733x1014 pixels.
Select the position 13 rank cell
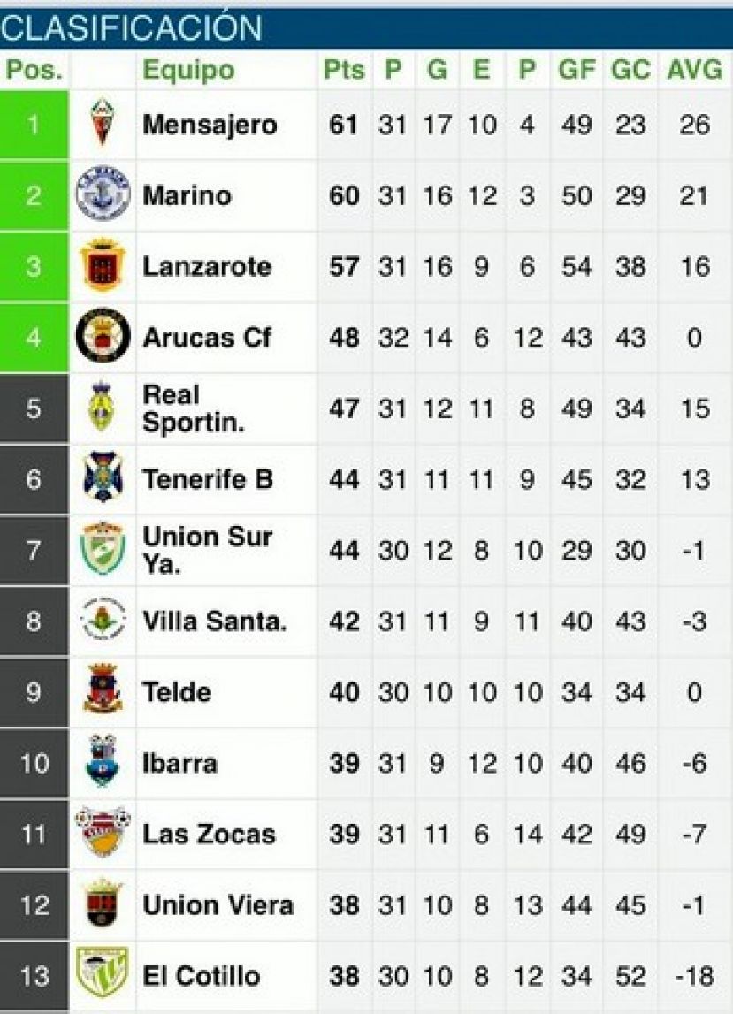click(x=34, y=975)
